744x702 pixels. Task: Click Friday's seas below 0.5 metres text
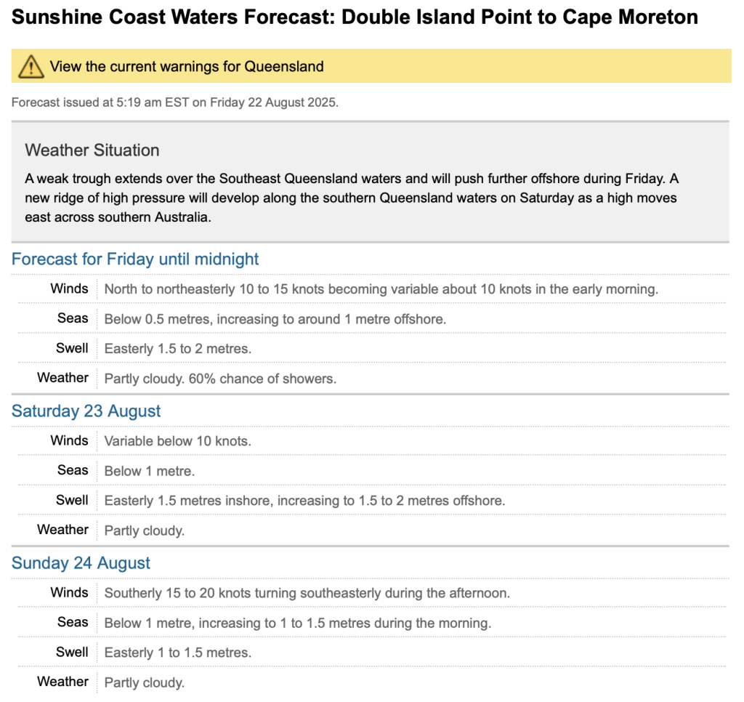pyautogui.click(x=275, y=319)
